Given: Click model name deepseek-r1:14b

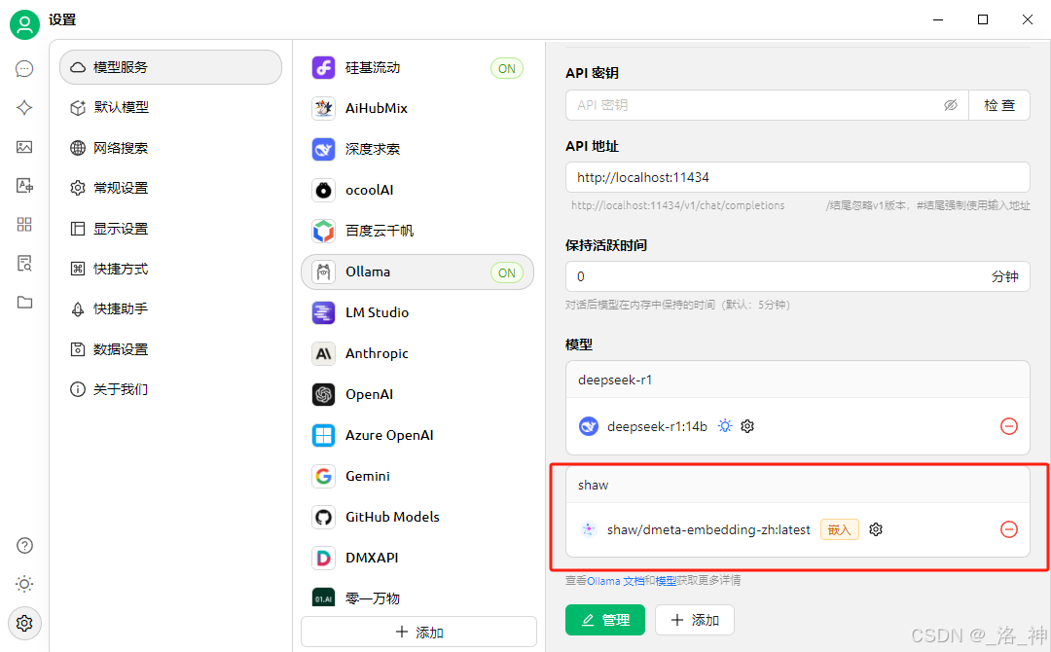Looking at the screenshot, I should click(657, 427).
